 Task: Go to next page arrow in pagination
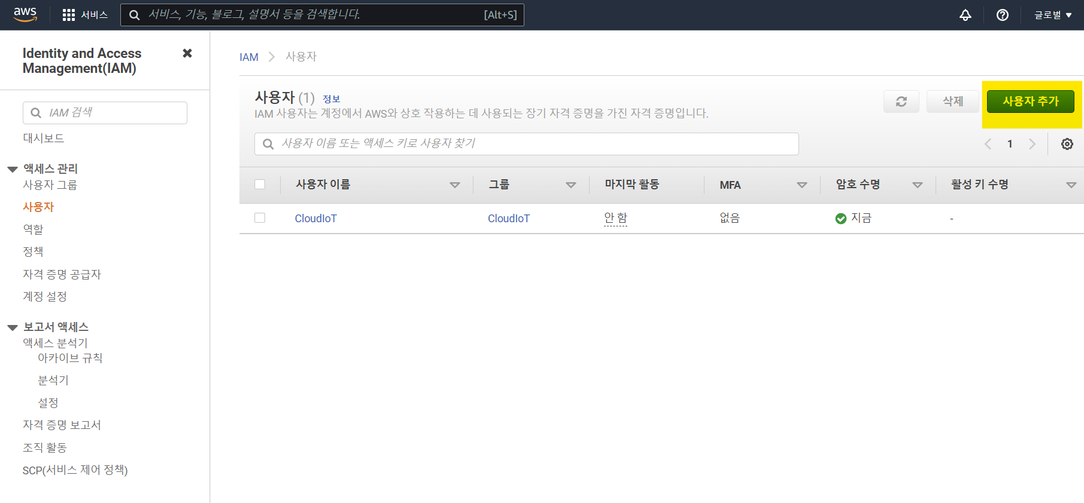pos(1032,144)
